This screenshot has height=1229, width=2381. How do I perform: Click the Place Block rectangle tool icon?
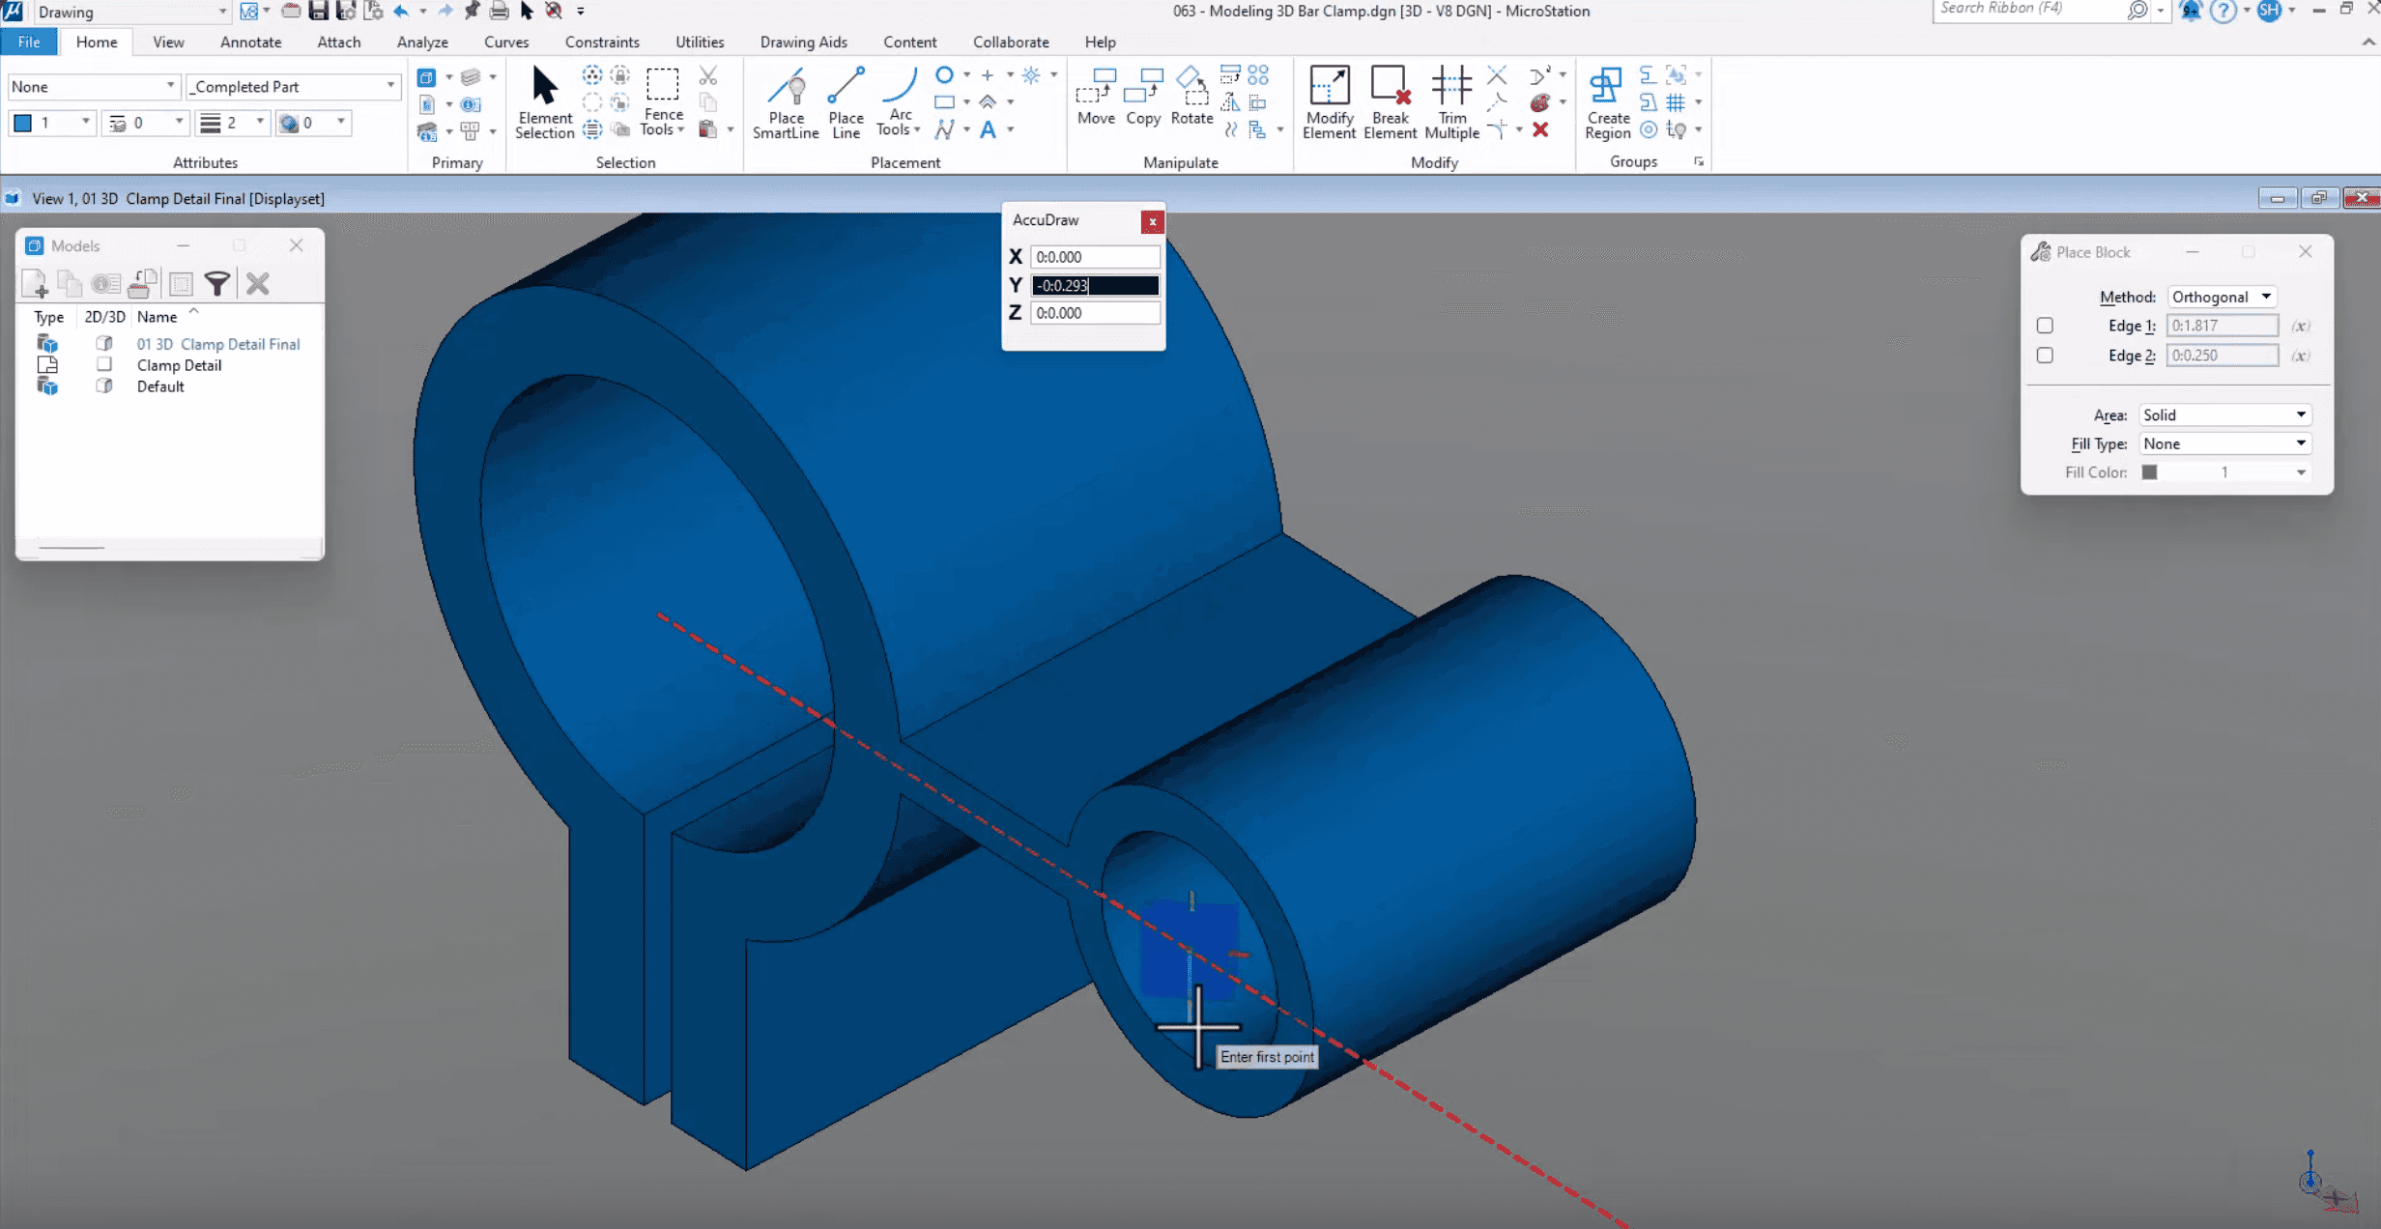(944, 101)
